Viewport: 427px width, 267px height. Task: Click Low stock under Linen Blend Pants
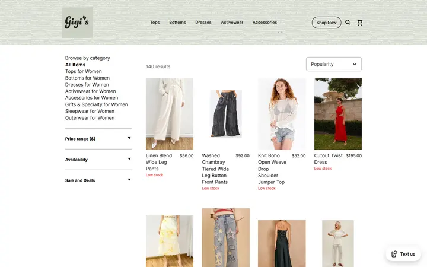click(x=154, y=175)
